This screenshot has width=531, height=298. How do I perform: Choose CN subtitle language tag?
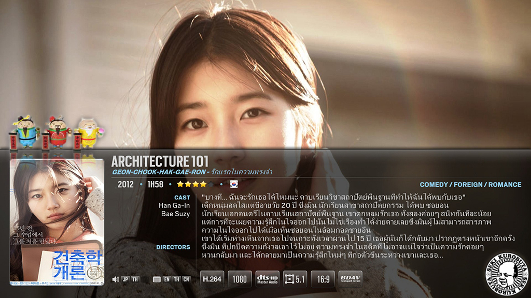pyautogui.click(x=186, y=279)
